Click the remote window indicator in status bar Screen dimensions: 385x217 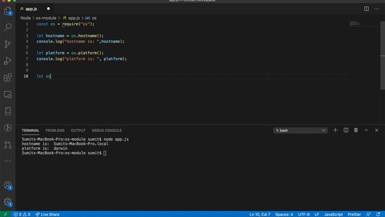(5, 214)
